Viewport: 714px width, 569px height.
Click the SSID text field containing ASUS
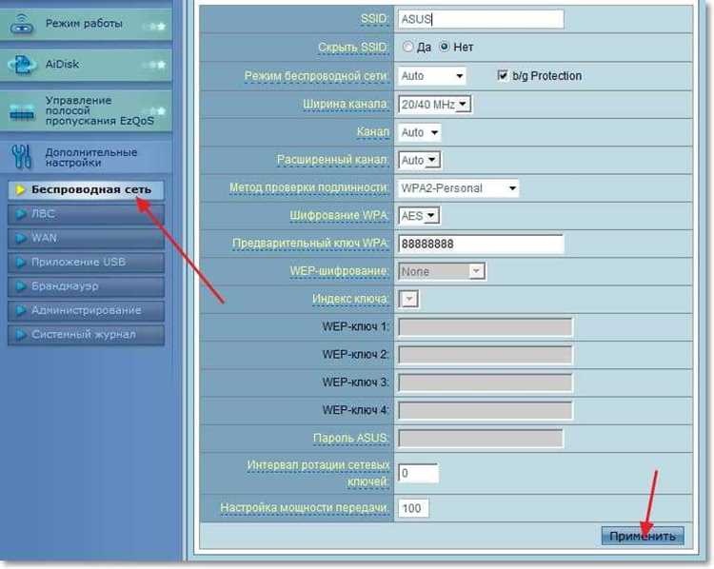tap(481, 19)
